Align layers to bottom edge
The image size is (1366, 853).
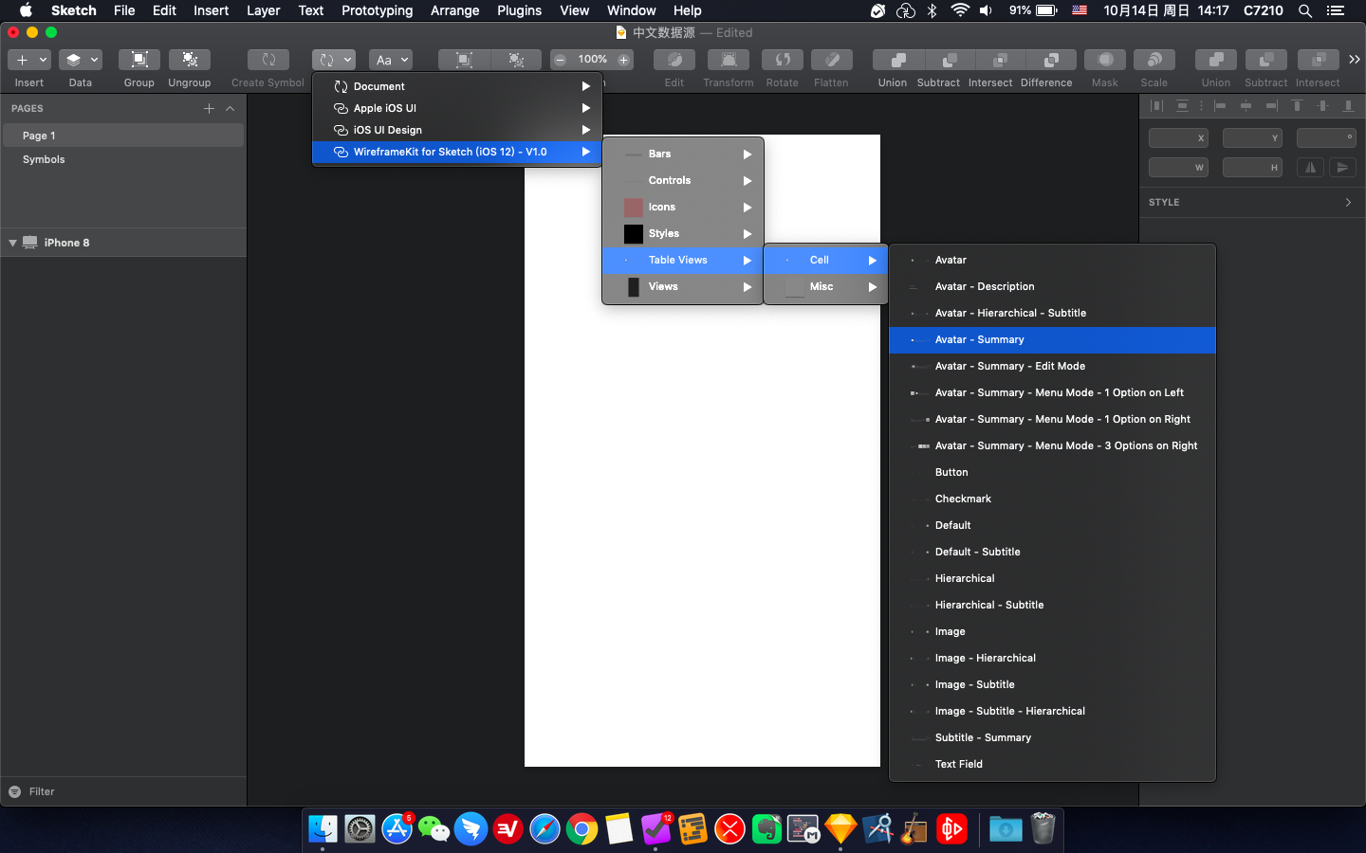[x=1349, y=106]
